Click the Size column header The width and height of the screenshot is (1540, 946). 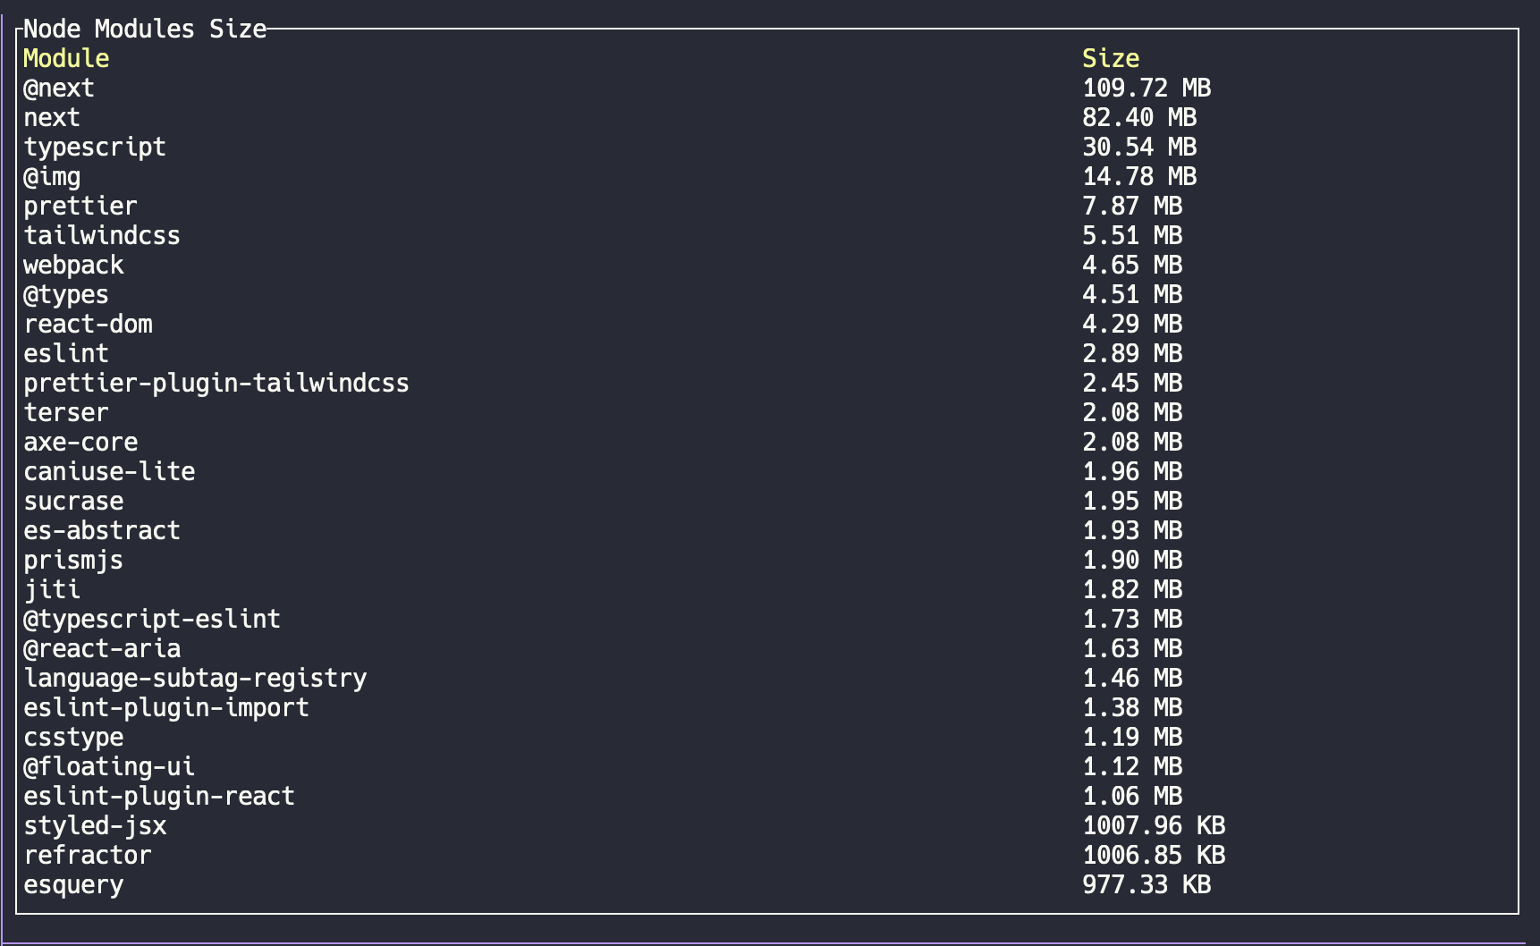click(1111, 59)
